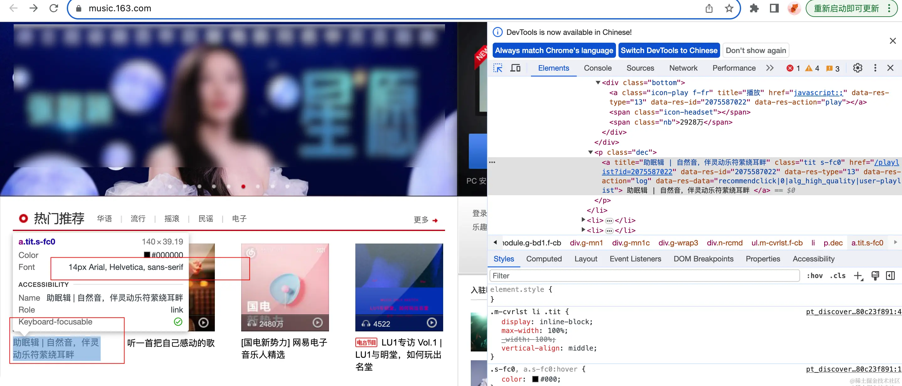Click the #000 color swatch in styles
The height and width of the screenshot is (386, 902).
535,379
